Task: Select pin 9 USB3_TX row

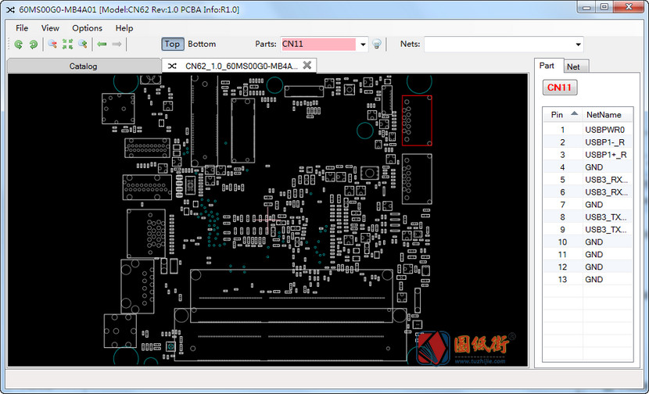Action: pos(588,229)
